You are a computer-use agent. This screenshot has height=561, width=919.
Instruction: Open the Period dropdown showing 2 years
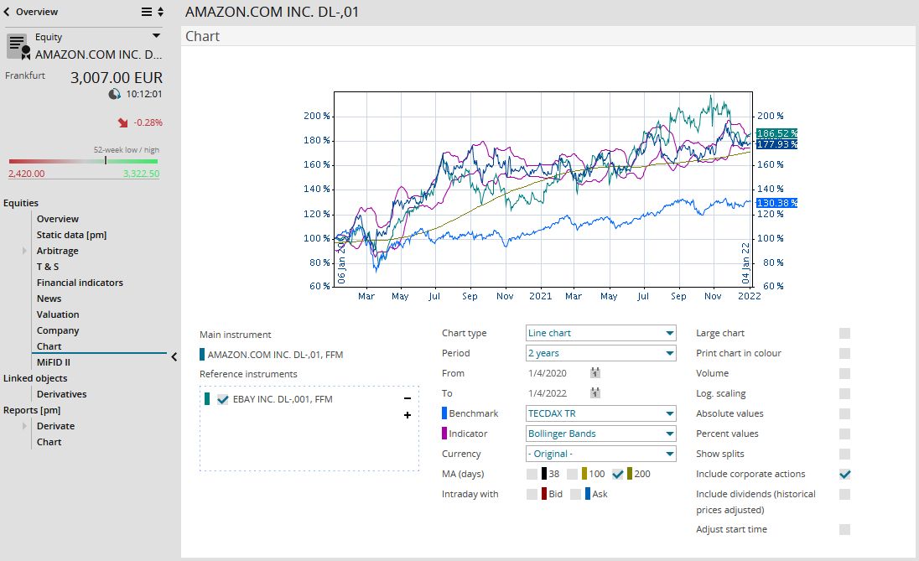point(600,353)
